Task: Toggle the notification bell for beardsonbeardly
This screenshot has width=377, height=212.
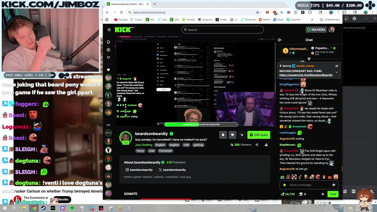Action: (x=223, y=135)
